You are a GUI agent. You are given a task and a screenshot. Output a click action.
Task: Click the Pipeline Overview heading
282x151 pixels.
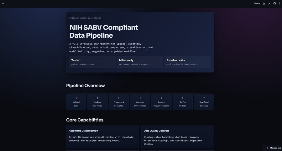coord(86,86)
